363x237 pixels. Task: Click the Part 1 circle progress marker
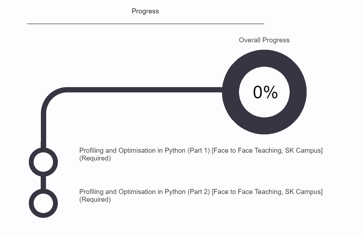click(43, 162)
